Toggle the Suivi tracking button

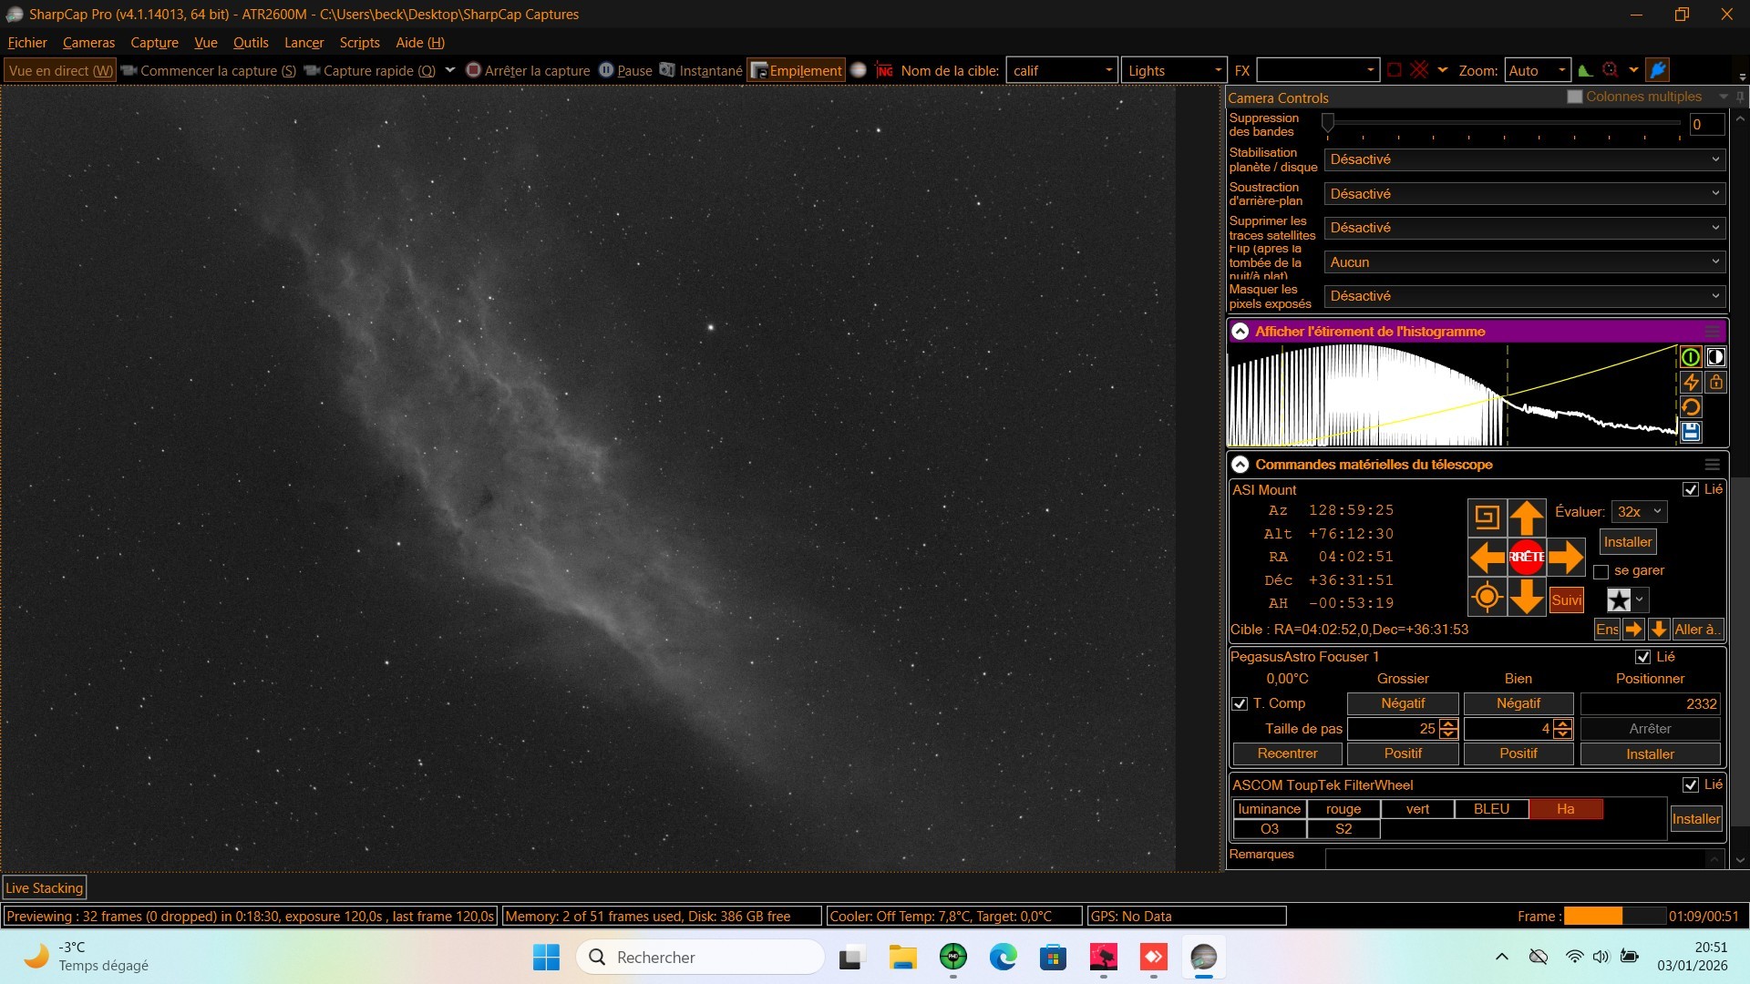tap(1566, 600)
